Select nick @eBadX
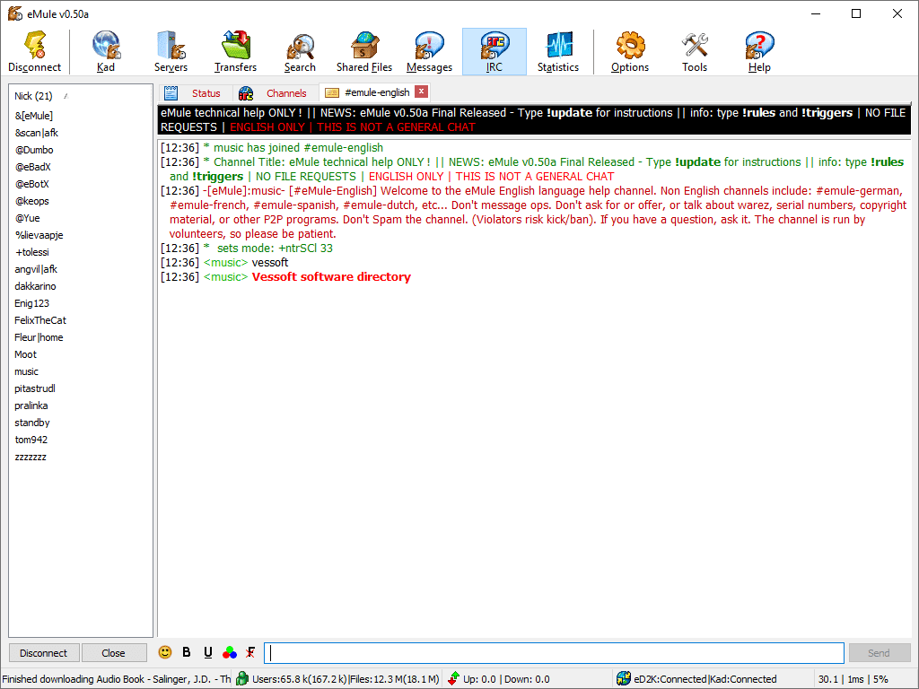This screenshot has height=689, width=919. 33,166
